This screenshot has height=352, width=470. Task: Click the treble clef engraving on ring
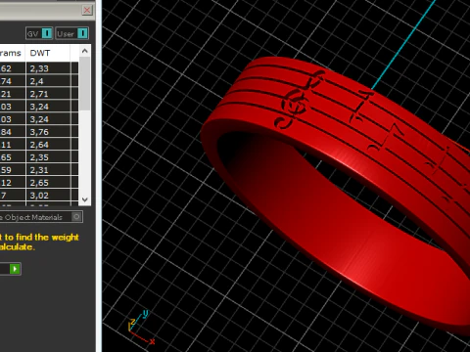tap(299, 101)
